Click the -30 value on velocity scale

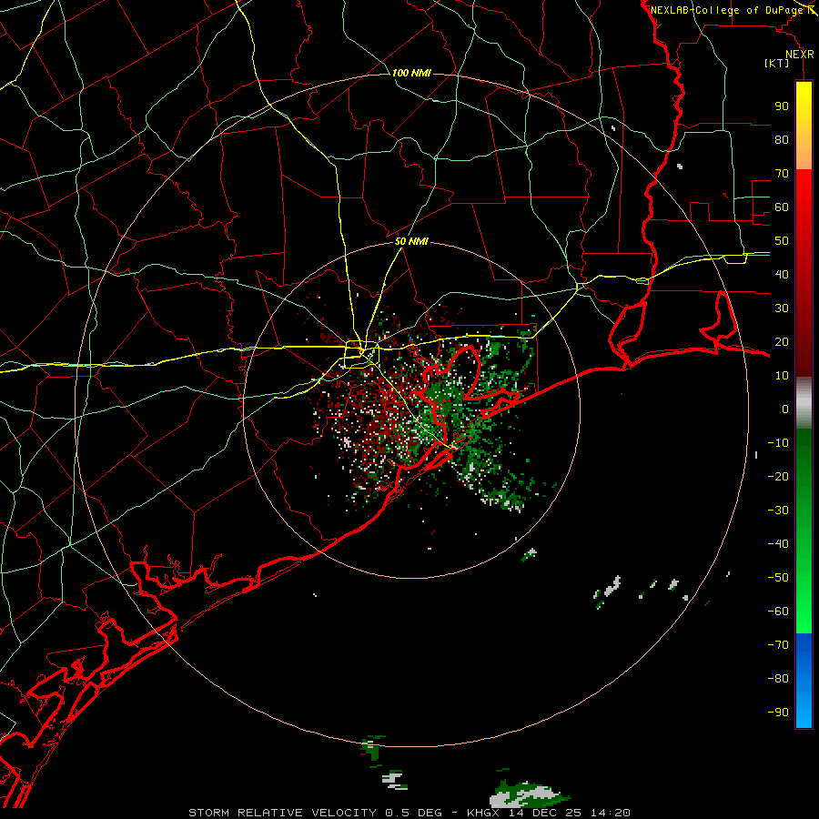click(778, 511)
